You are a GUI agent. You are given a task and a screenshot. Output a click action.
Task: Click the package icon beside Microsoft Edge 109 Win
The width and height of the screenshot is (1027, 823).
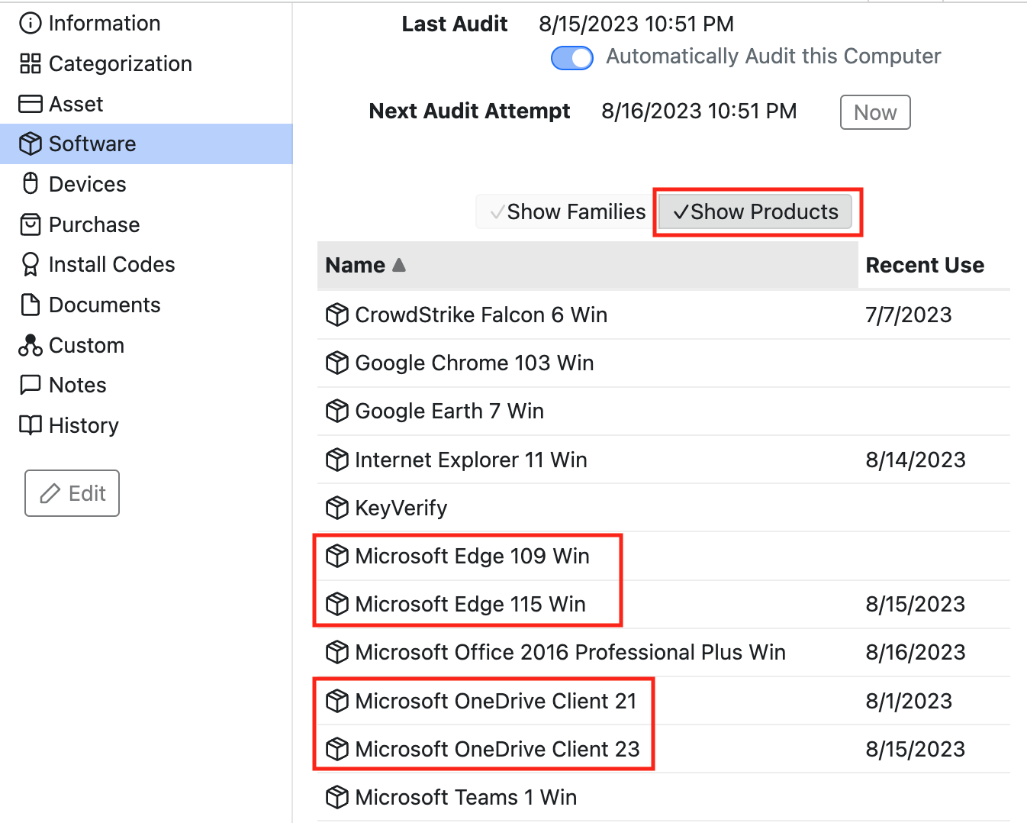336,556
